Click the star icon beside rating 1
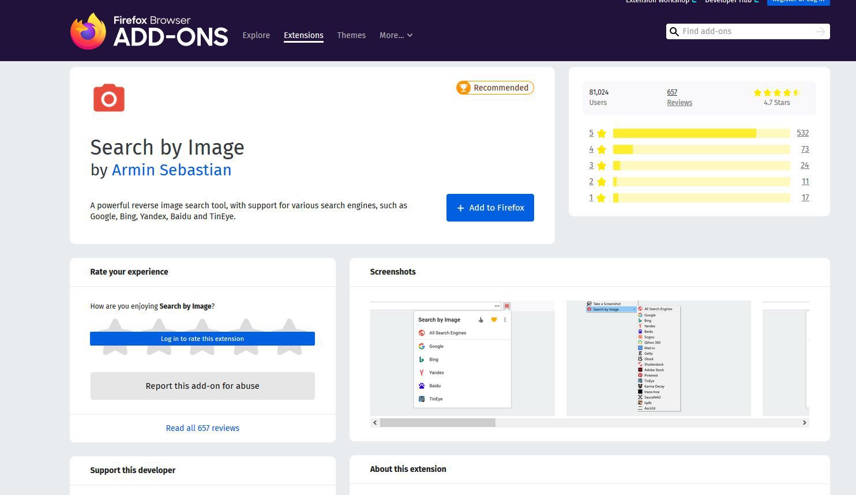This screenshot has height=495, width=856. click(x=602, y=198)
